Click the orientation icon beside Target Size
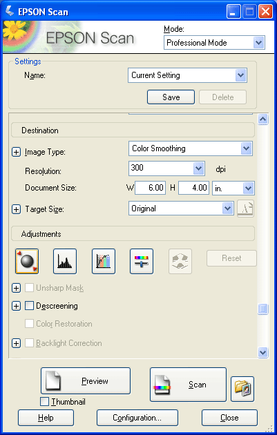 (246, 209)
